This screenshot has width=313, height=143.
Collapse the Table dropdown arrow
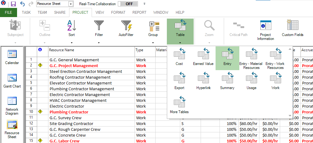point(180,43)
